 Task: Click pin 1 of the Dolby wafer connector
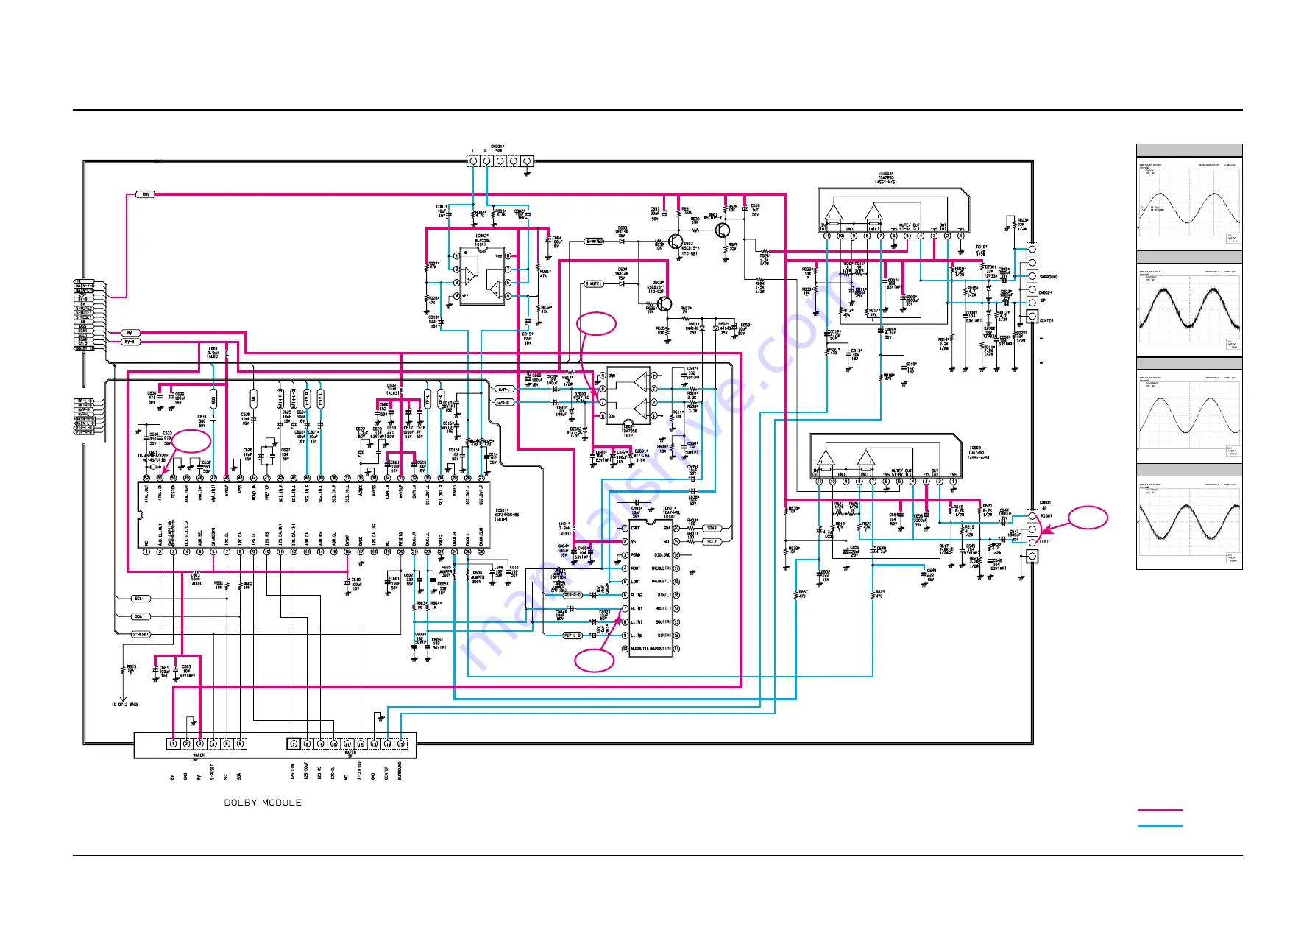[x=173, y=744]
